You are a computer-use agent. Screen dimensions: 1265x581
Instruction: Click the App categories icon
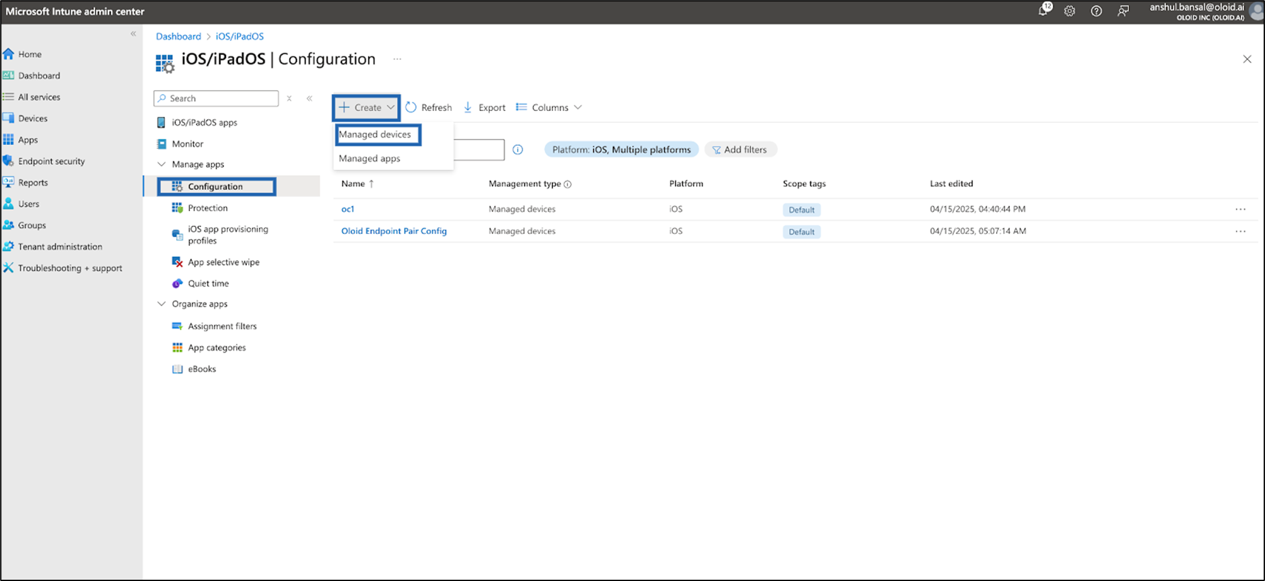tap(177, 348)
